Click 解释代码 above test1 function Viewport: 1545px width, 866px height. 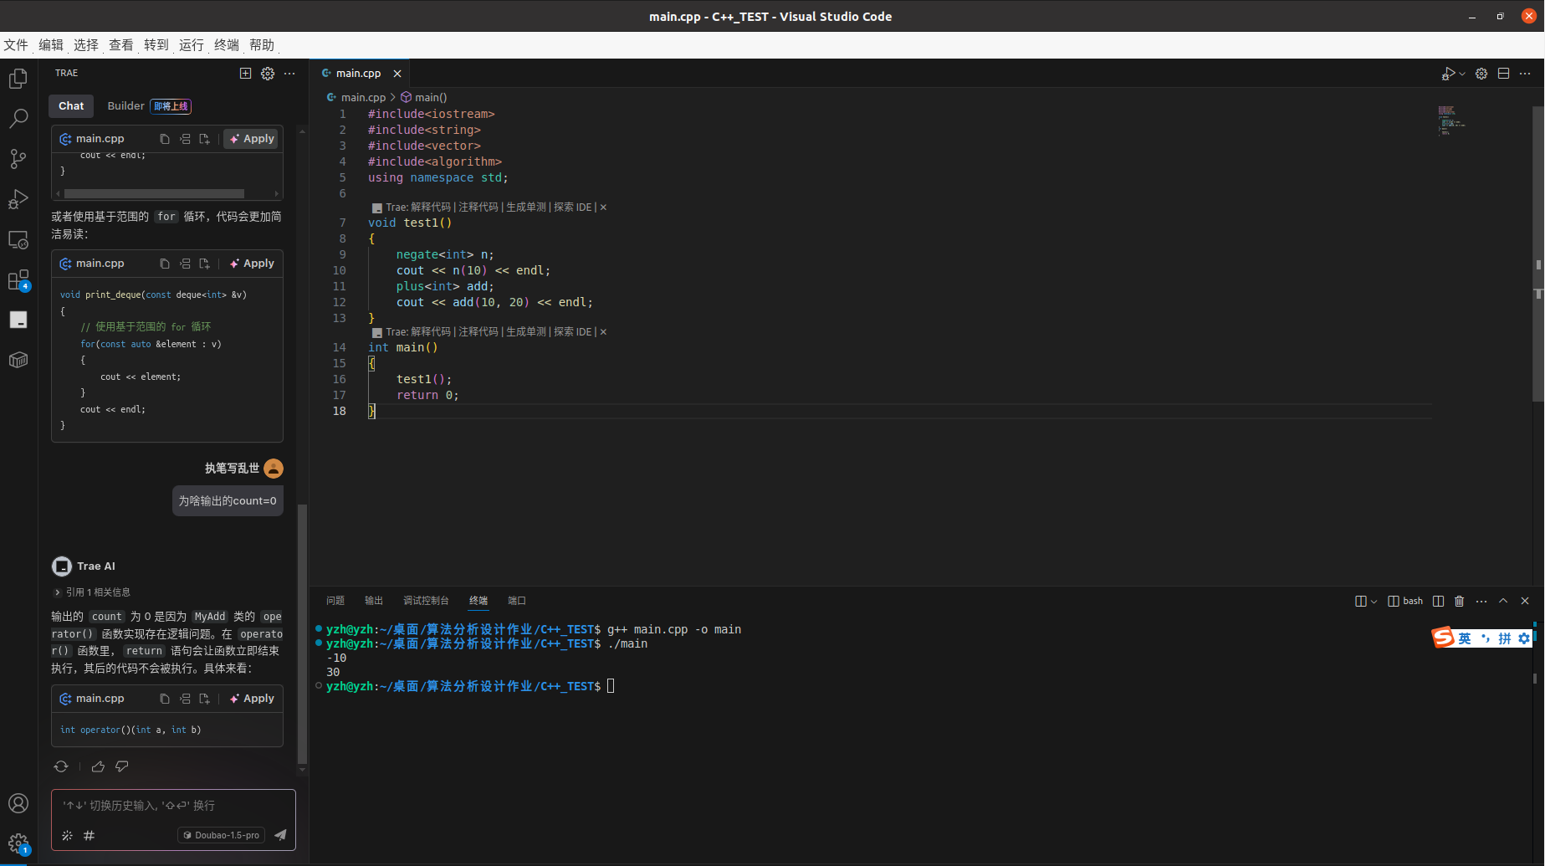[x=430, y=208]
